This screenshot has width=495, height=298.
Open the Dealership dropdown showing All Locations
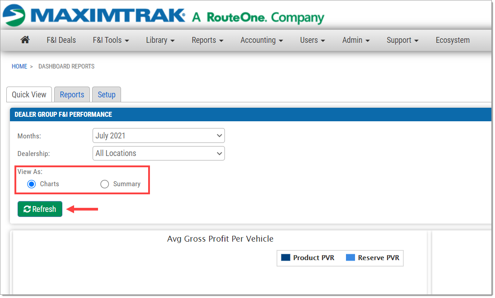coord(159,153)
